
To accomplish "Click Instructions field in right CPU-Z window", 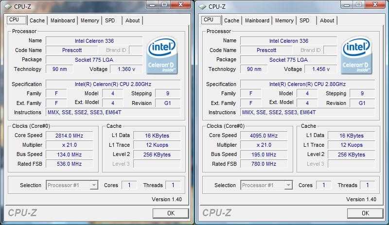I will coord(308,112).
